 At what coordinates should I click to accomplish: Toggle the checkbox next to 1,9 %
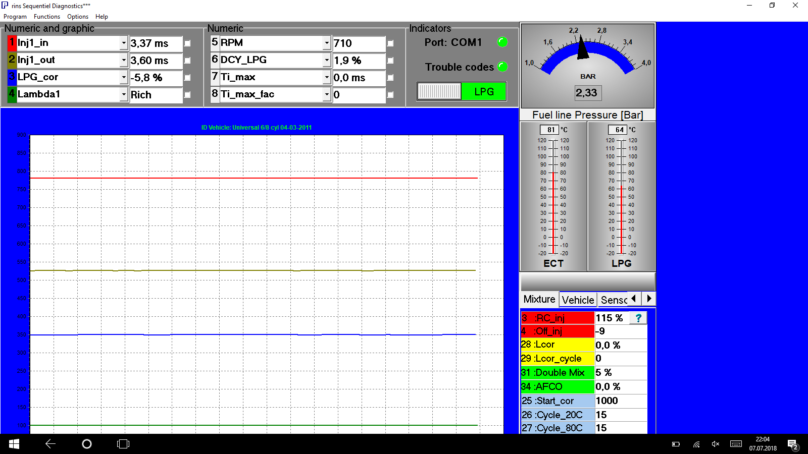(x=390, y=61)
